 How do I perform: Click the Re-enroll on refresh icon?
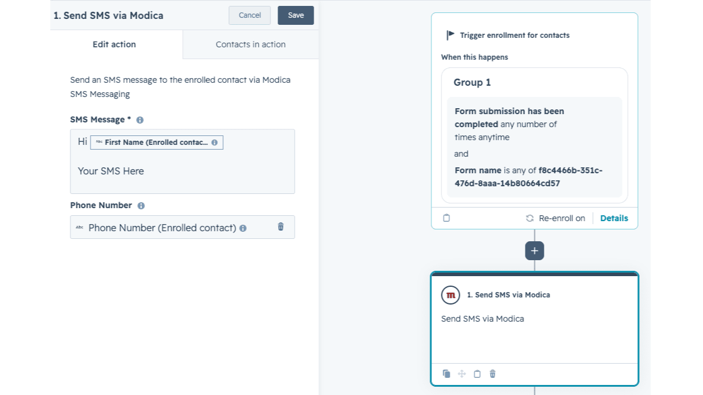point(530,218)
